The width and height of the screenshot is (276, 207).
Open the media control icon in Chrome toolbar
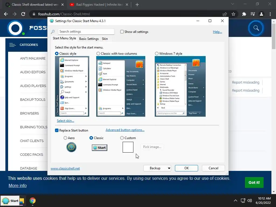pyautogui.click(x=253, y=14)
